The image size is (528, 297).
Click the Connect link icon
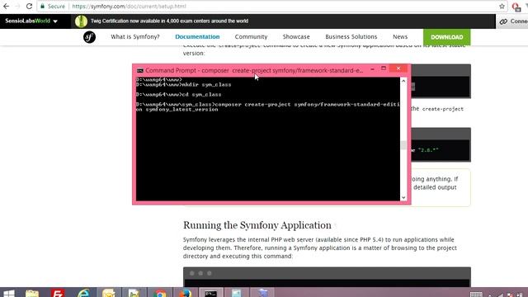503,21
